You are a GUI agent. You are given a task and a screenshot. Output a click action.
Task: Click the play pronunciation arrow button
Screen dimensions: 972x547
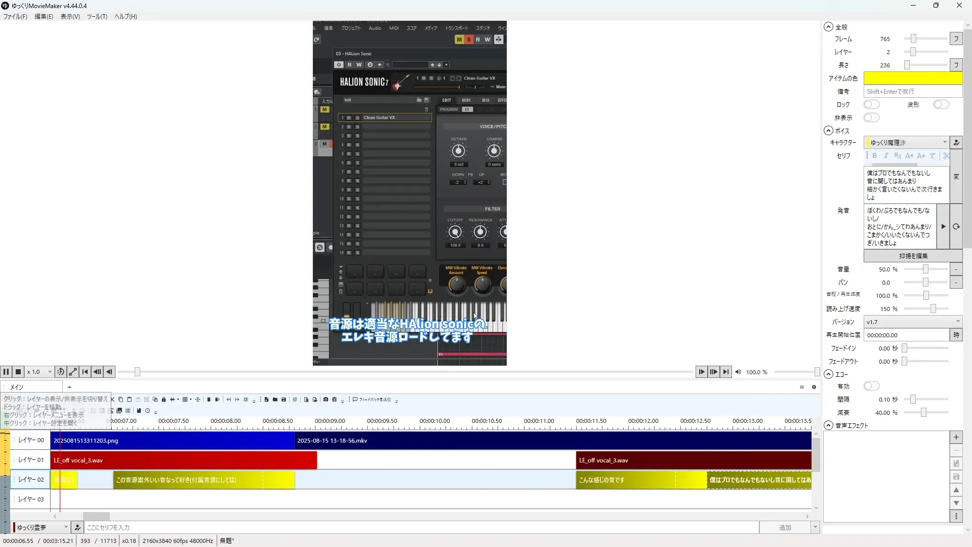943,226
